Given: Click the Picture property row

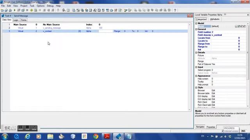Looking at the screenshot, I should pyautogui.click(x=221, y=55).
